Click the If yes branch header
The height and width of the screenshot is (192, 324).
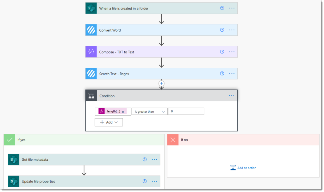tap(84, 140)
